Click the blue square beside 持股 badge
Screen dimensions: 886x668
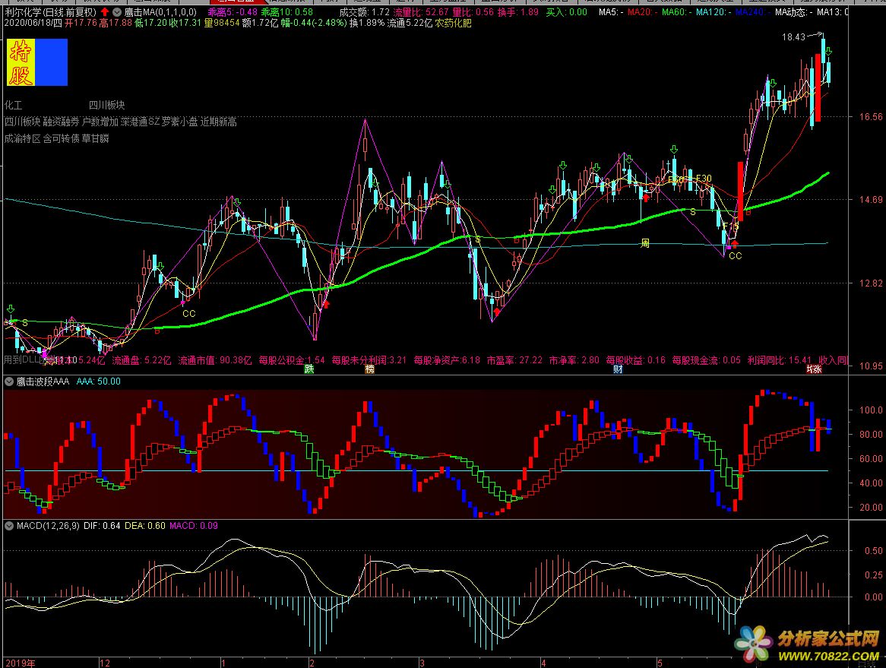pos(52,62)
